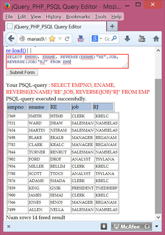This screenshot has width=165, height=235.
Task: Select the cell PRESIDENT
Action: (83, 188)
